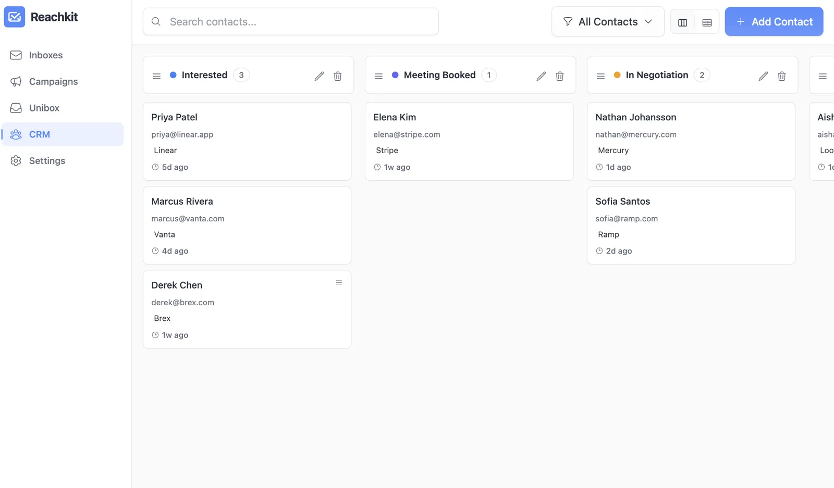This screenshot has height=488, width=834.
Task: Open Marcus Rivera contact card
Action: click(247, 226)
